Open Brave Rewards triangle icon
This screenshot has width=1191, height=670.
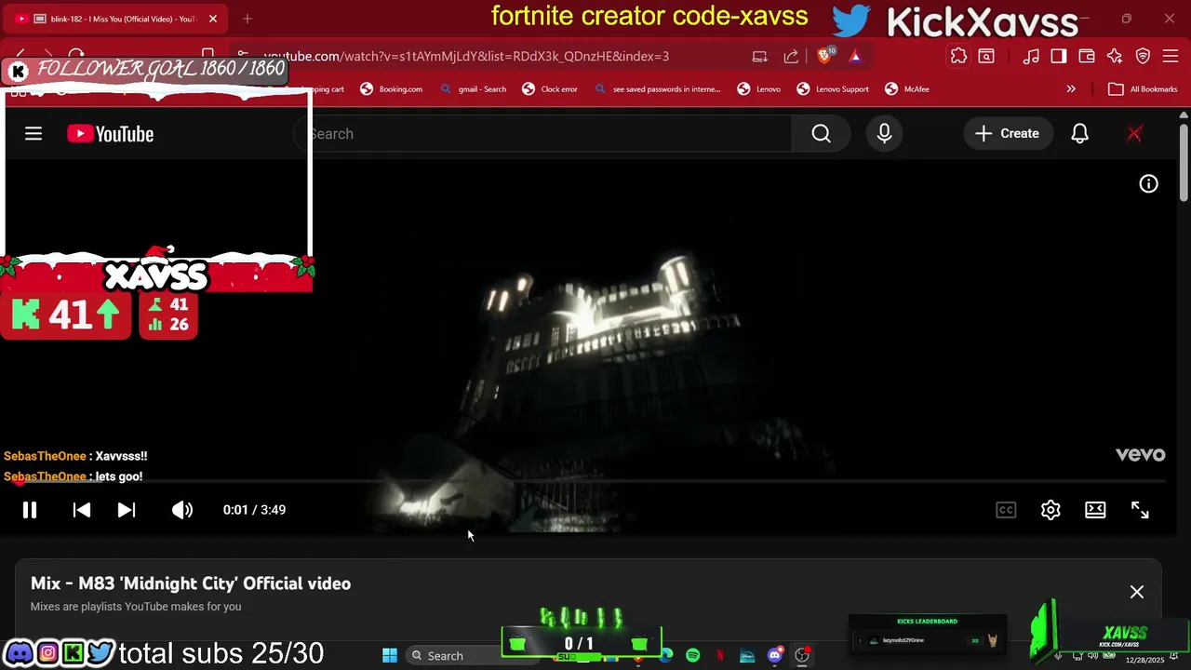point(855,57)
